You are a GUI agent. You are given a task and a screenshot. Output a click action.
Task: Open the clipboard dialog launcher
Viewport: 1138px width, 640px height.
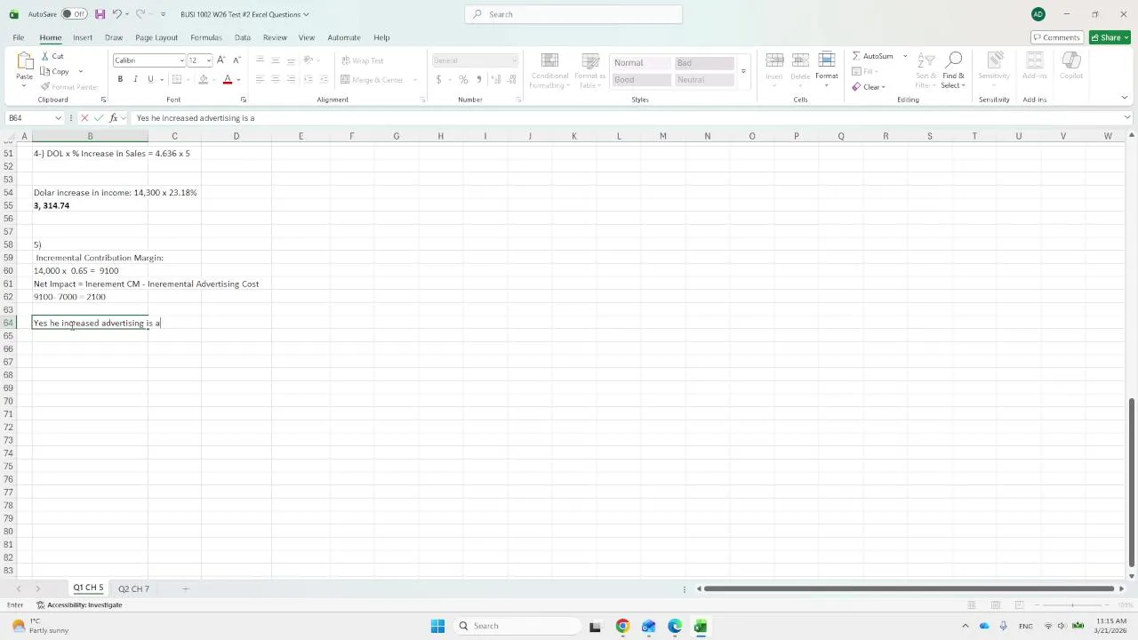coord(103,100)
